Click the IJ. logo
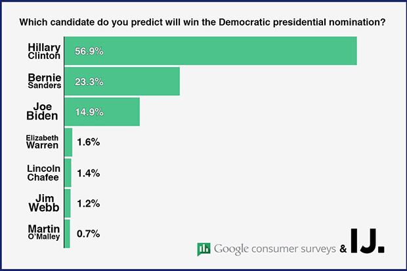407x271 pixels. coord(369,242)
